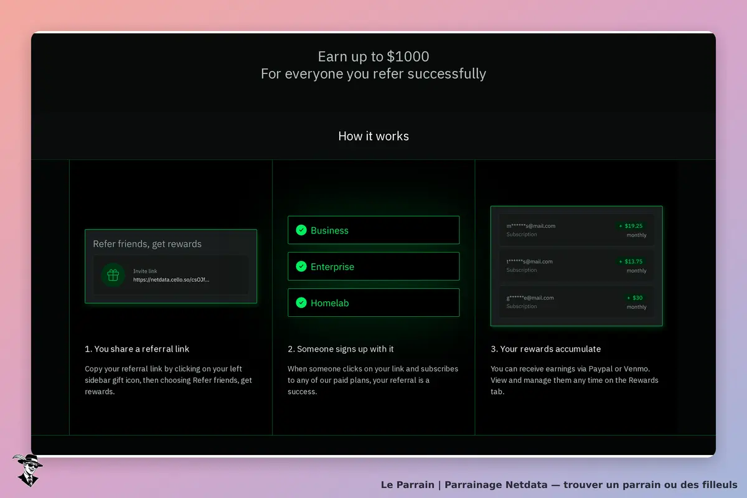Click "Subscription" under g******e@mail.com
Image resolution: width=747 pixels, height=498 pixels.
point(522,306)
